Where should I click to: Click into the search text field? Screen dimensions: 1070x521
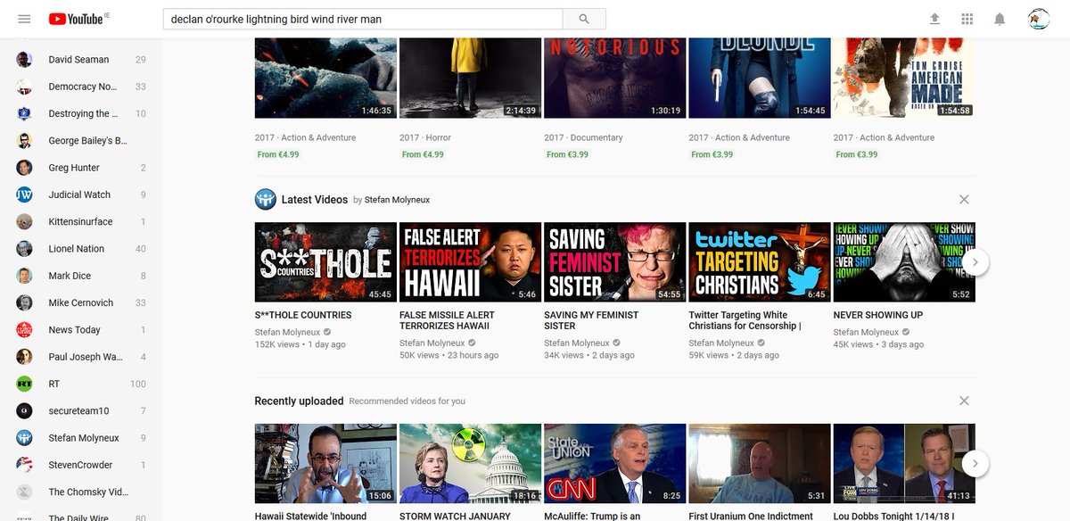[363, 19]
